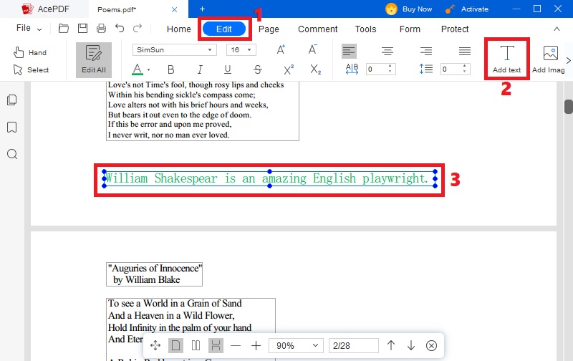Click the line spacing value field

click(456, 69)
